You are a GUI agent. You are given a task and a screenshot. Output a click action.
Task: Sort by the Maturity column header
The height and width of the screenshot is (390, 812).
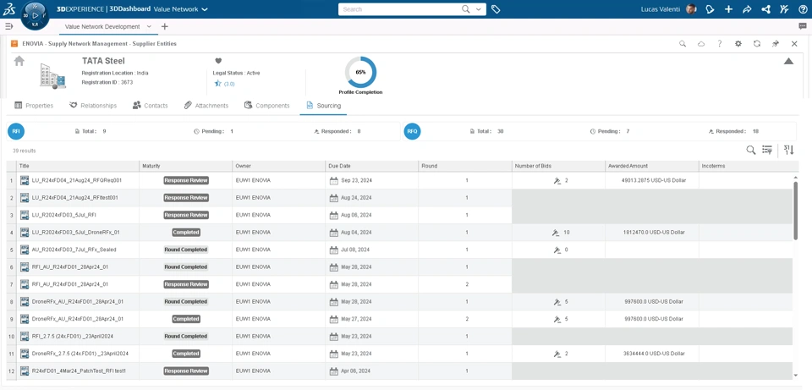click(x=186, y=167)
